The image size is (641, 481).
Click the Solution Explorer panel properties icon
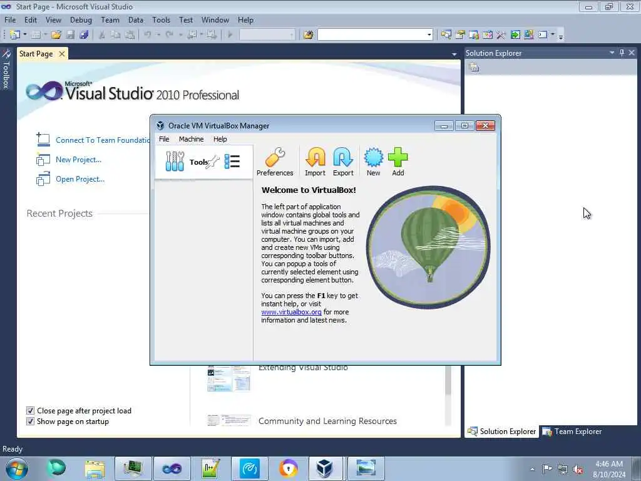tap(474, 67)
